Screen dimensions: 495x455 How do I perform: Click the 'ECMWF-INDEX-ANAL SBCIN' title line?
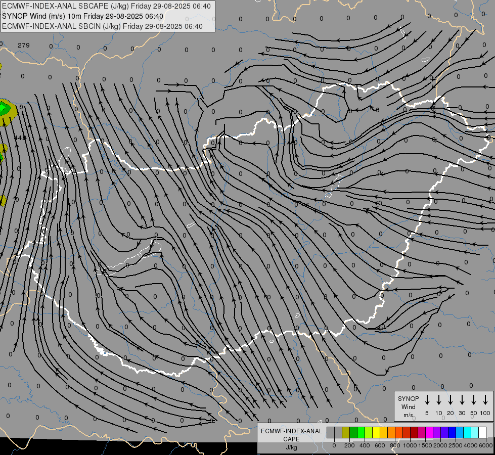tap(102, 26)
